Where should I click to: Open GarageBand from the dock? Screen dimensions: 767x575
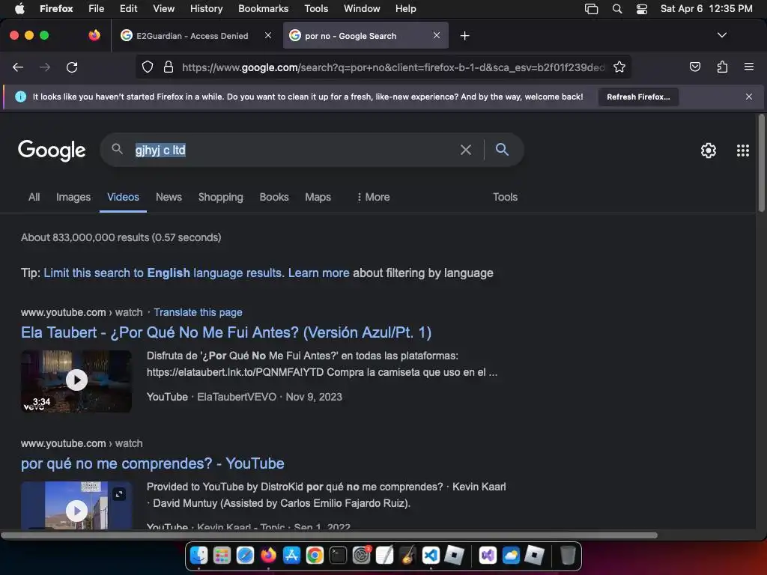point(407,556)
